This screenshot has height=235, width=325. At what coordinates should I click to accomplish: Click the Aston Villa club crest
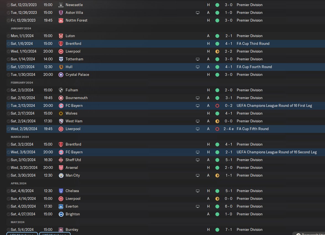coord(61,13)
